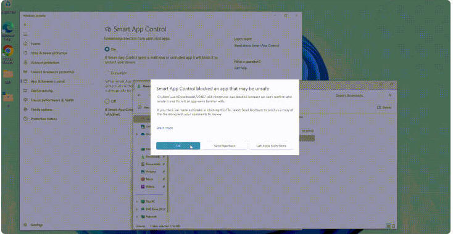The height and width of the screenshot is (234, 453).
Task: Select the upper folder icon on desktop
Action: point(8,76)
